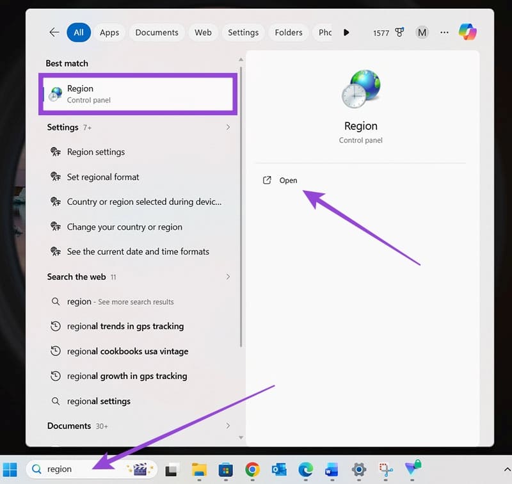Expand the Settings 7+ section chevron

point(228,127)
